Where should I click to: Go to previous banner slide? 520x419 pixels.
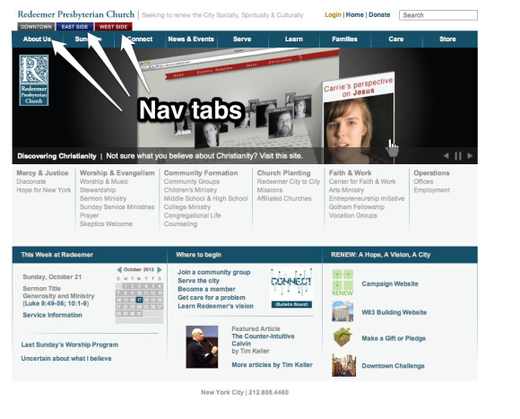(x=446, y=155)
